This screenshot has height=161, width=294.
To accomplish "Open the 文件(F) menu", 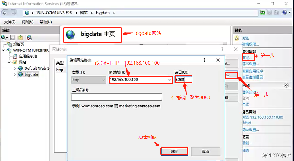I will (x=10, y=22).
